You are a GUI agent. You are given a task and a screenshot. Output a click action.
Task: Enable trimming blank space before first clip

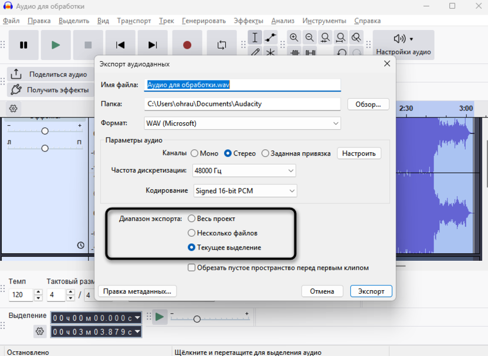click(192, 268)
